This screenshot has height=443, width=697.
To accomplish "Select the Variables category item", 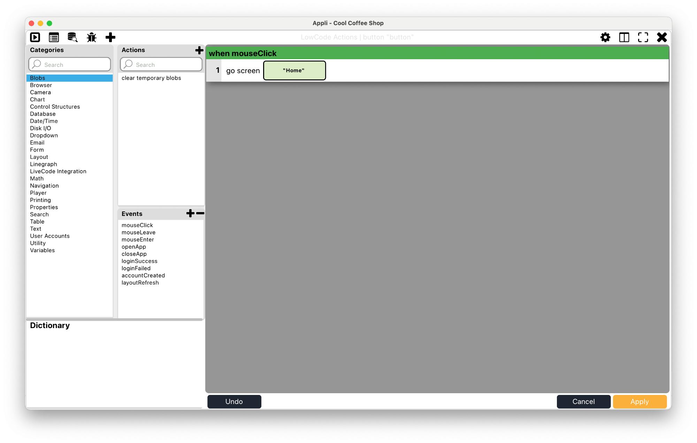I will 42,250.
